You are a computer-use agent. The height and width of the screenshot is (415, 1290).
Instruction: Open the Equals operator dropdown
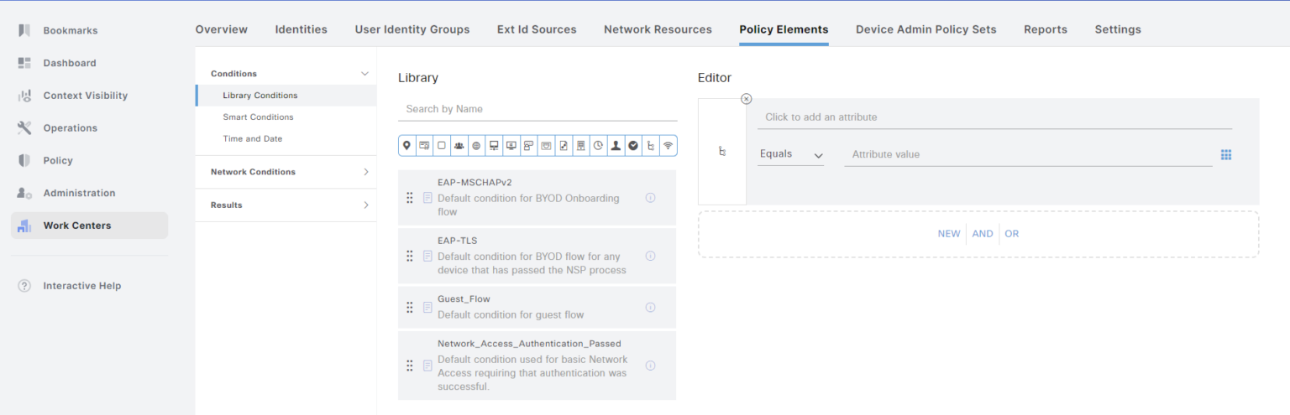click(790, 154)
